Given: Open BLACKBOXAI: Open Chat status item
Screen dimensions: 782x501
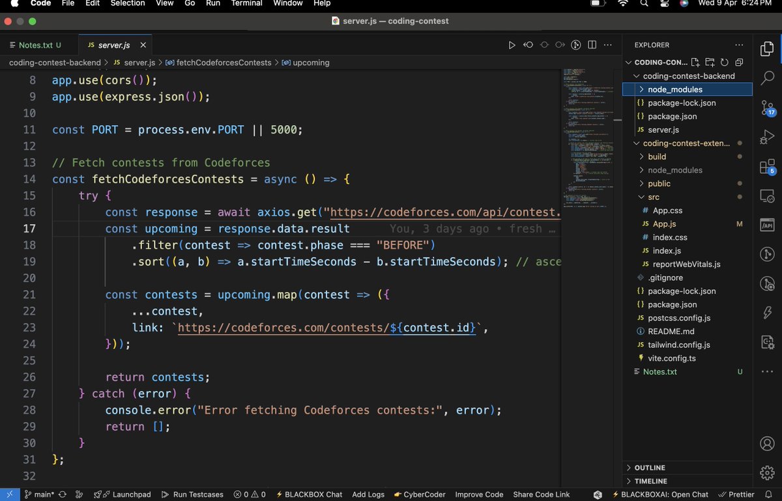Looking at the screenshot, I should tap(659, 494).
